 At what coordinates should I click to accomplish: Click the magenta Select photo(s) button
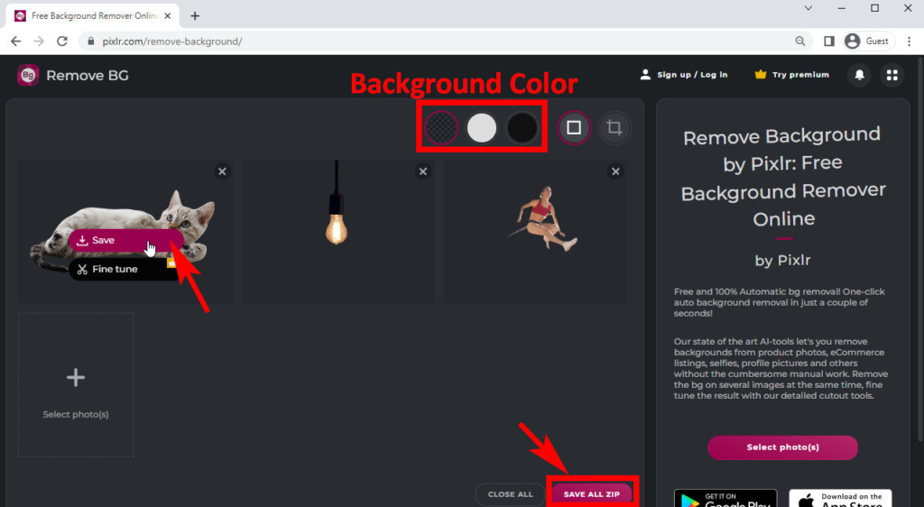tap(782, 447)
